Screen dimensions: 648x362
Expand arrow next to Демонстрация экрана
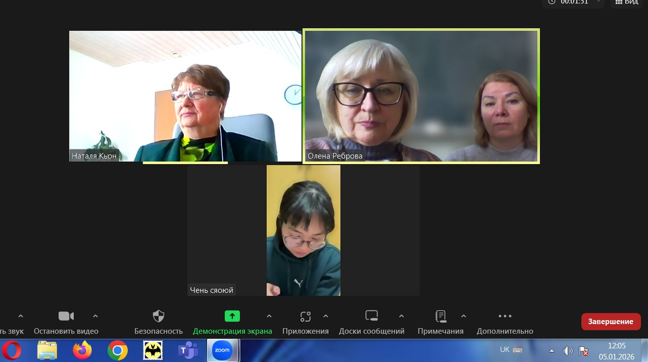269,316
